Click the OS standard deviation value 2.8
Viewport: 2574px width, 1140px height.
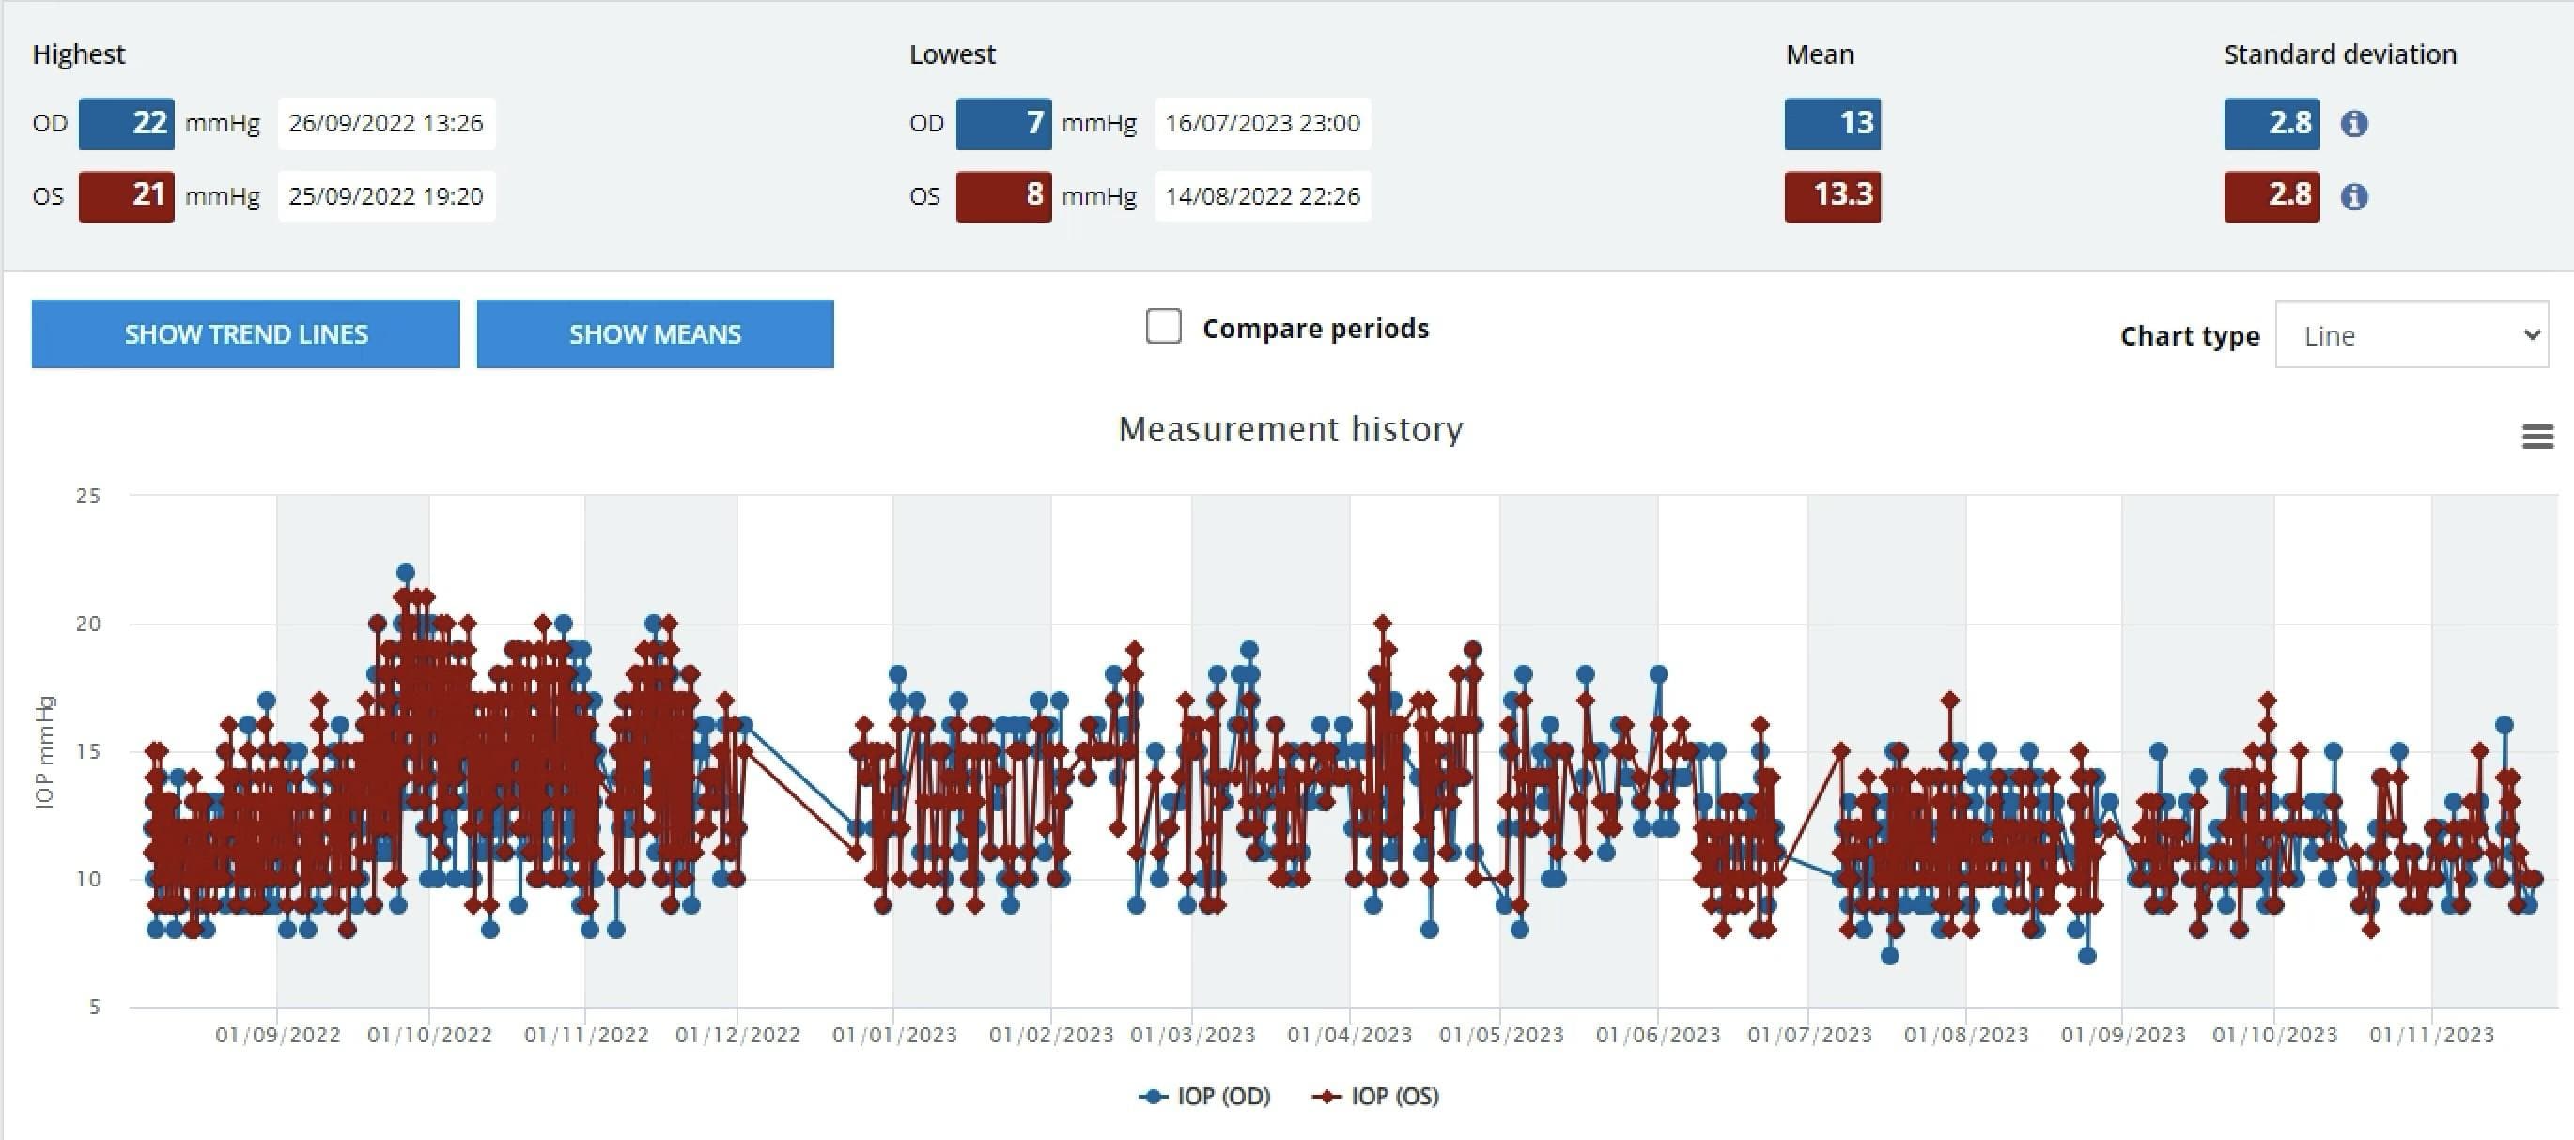click(x=2272, y=197)
